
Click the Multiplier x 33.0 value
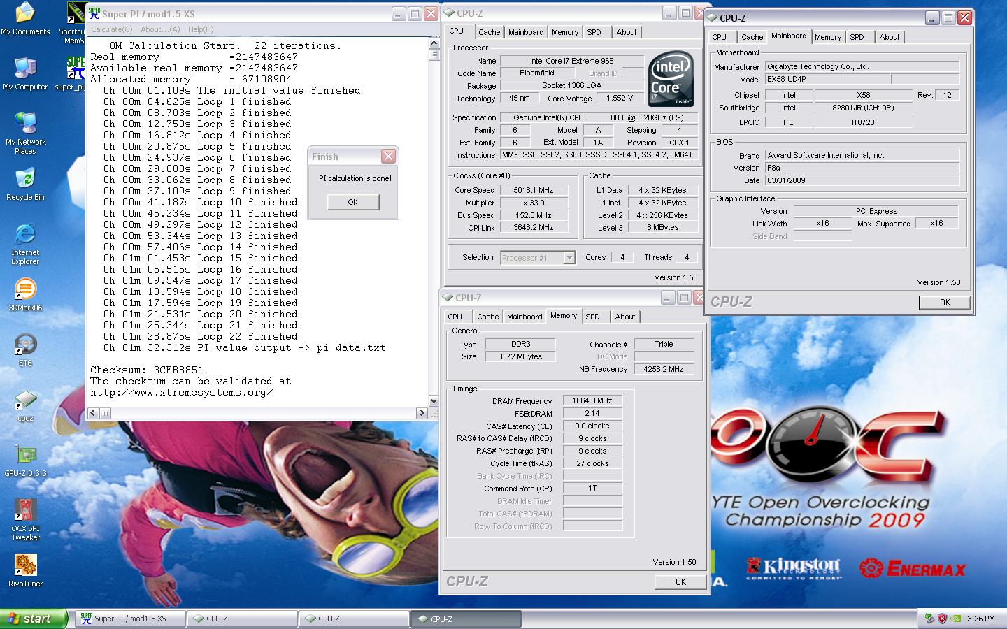pos(533,203)
